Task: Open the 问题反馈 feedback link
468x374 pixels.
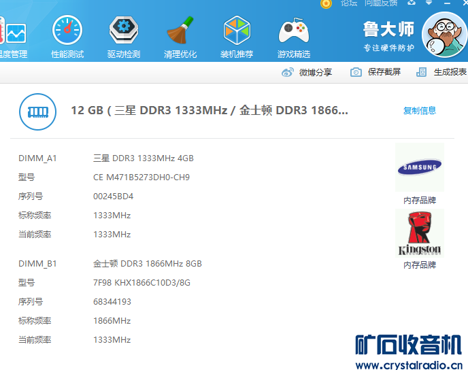Action: pos(380,3)
